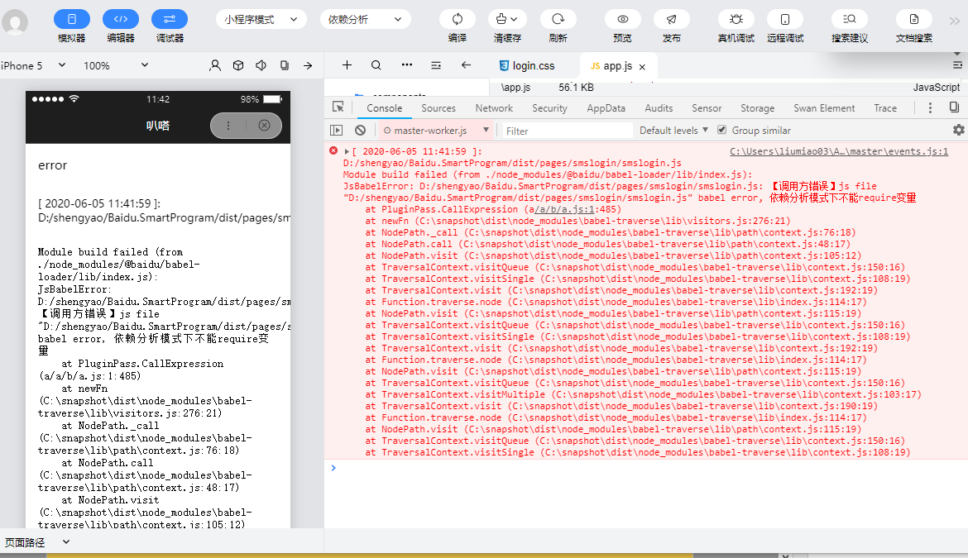Click the cube icon in simulator bar
Screen dimensions: 968x558
click(238, 65)
